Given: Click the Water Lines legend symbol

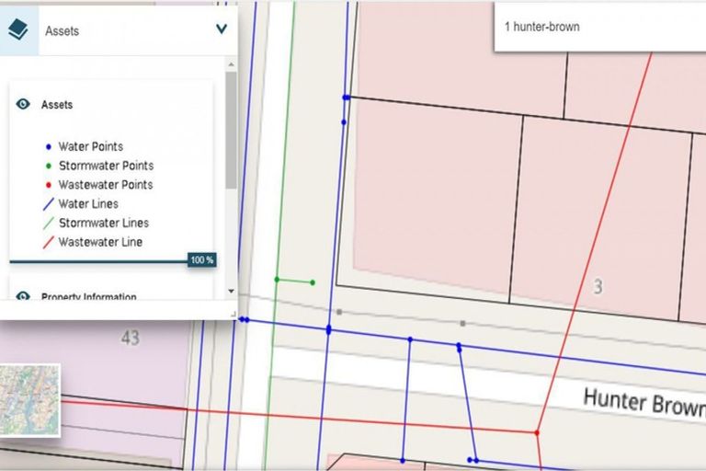Looking at the screenshot, I should [x=48, y=204].
